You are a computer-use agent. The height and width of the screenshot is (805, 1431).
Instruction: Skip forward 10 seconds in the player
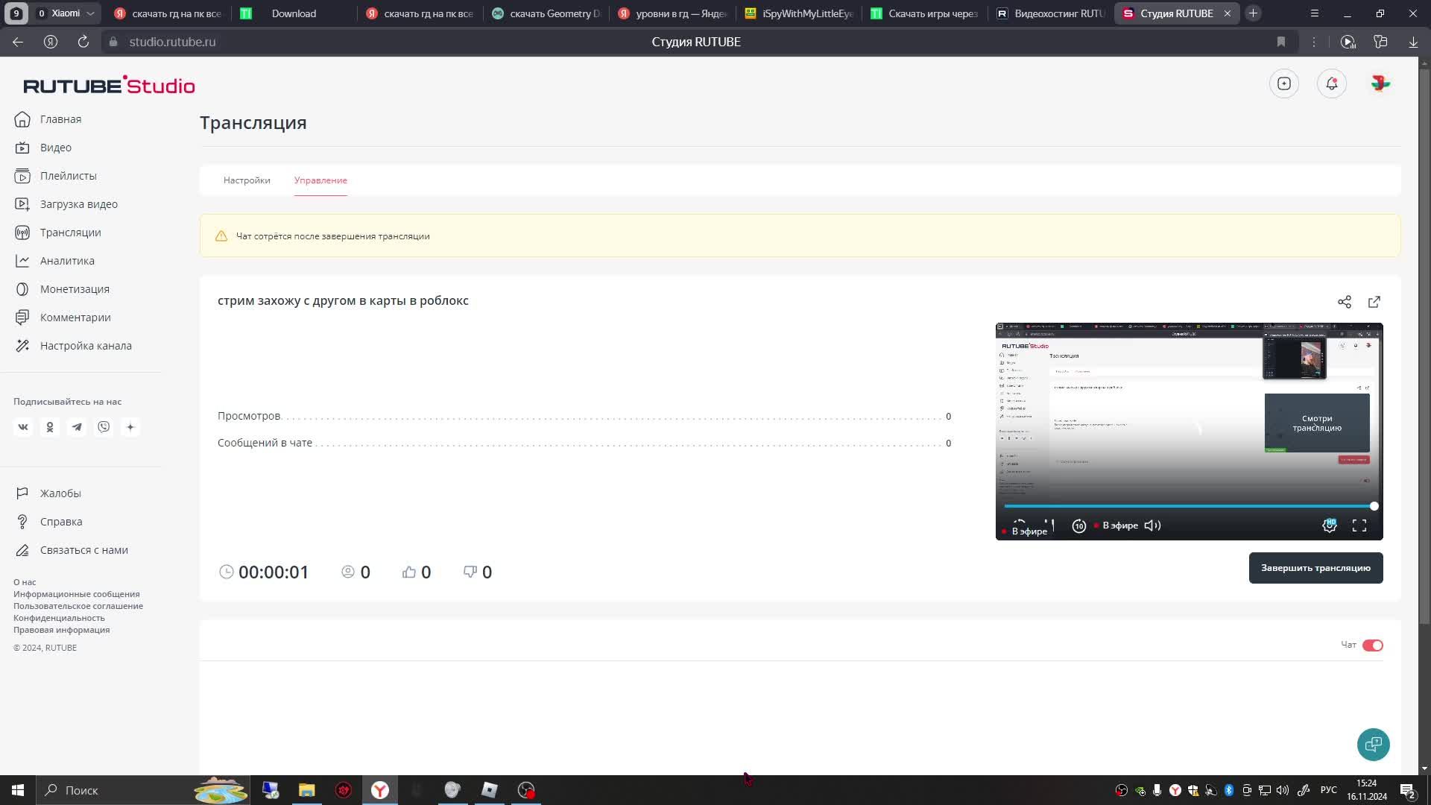click(x=1078, y=525)
